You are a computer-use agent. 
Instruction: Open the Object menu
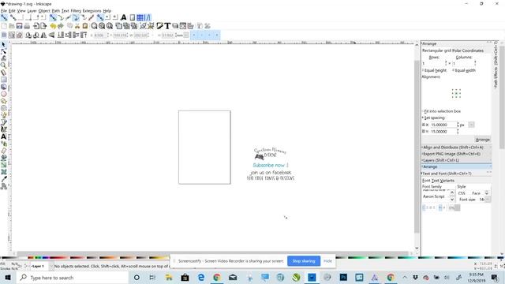tap(44, 11)
